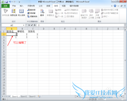Image resolution: width=127 pixels, height=101 pixels.
Task: Toggle Show/Hide Comment (显示/隐藏批注)
Action: (x=71, y=10)
